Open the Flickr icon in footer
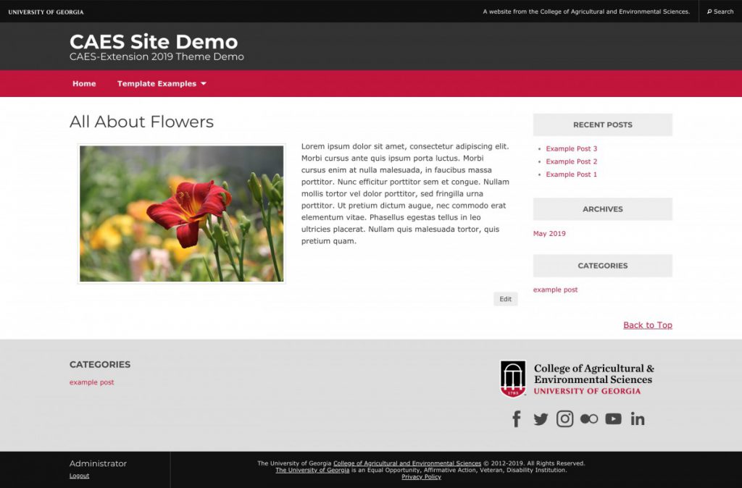The image size is (742, 488). (x=589, y=419)
